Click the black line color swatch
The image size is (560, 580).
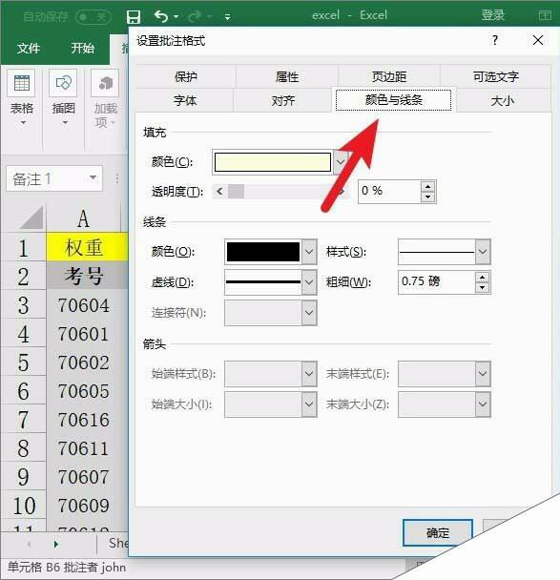pos(263,252)
